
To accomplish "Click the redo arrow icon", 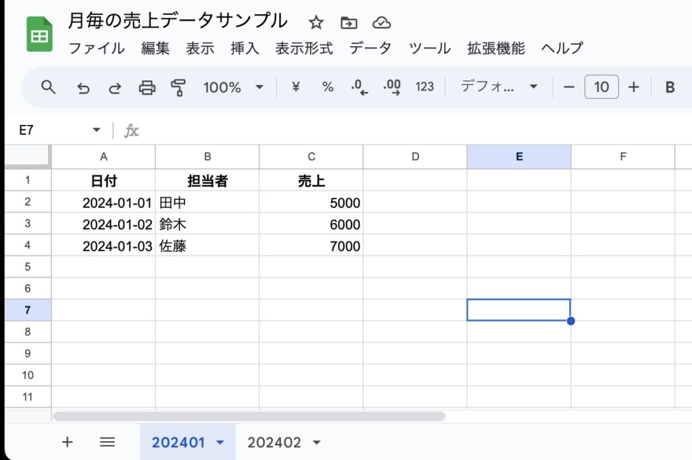I will (115, 87).
